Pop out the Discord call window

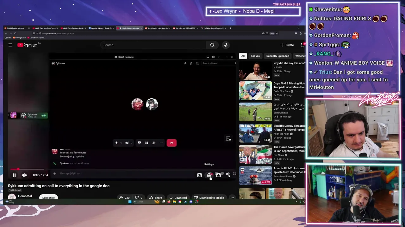(x=228, y=139)
